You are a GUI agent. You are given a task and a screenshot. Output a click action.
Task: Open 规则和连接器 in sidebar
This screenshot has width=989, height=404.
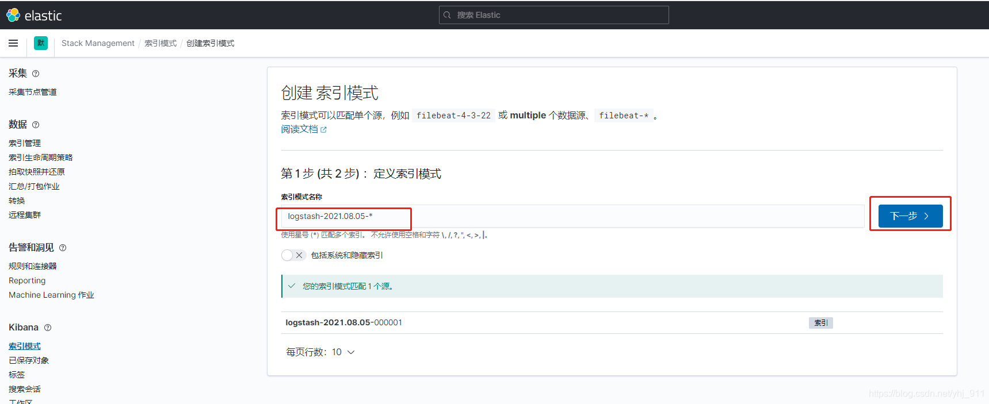coord(33,266)
